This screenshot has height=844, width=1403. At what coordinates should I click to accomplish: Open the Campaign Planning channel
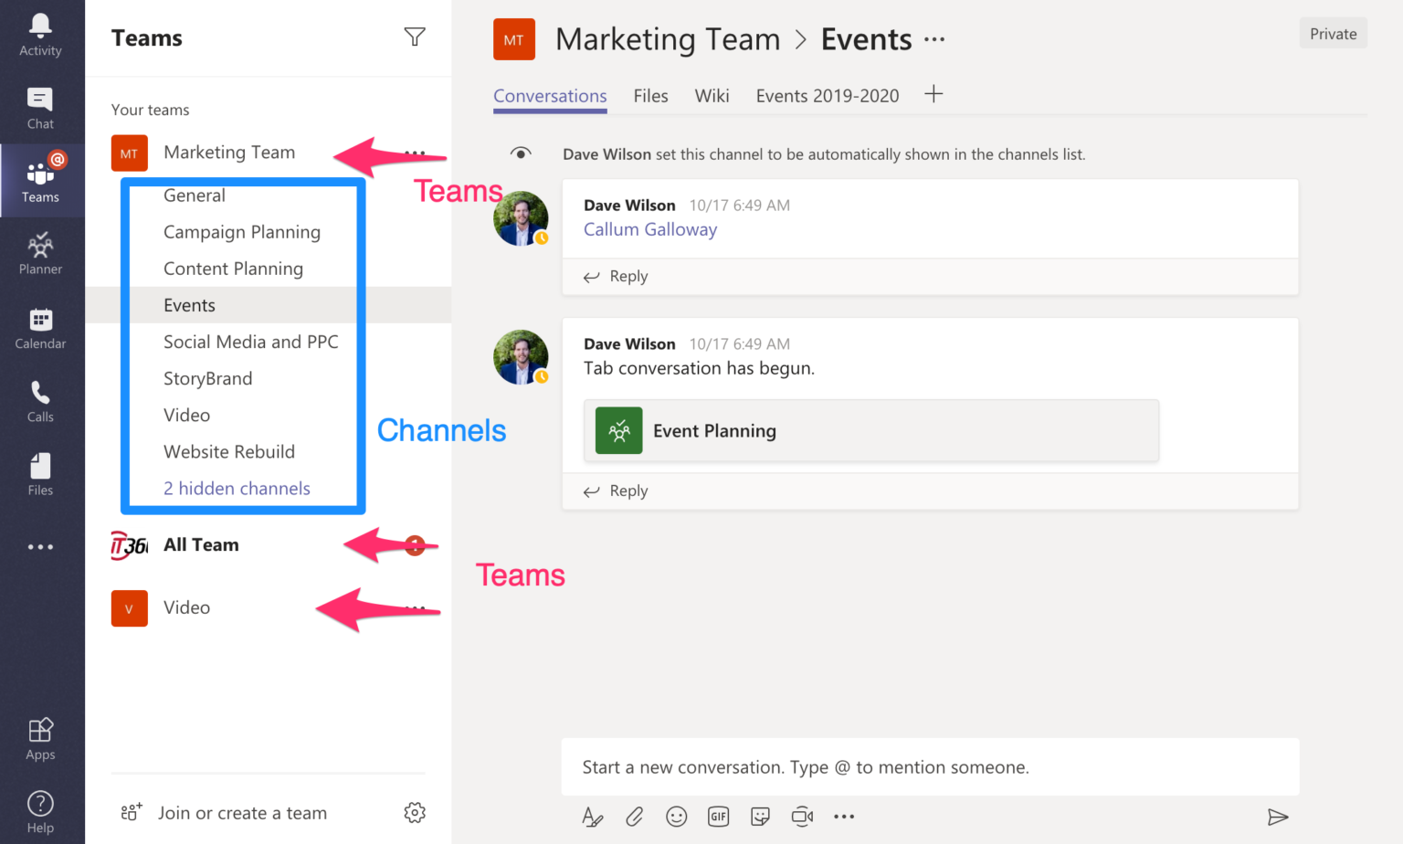[242, 232]
